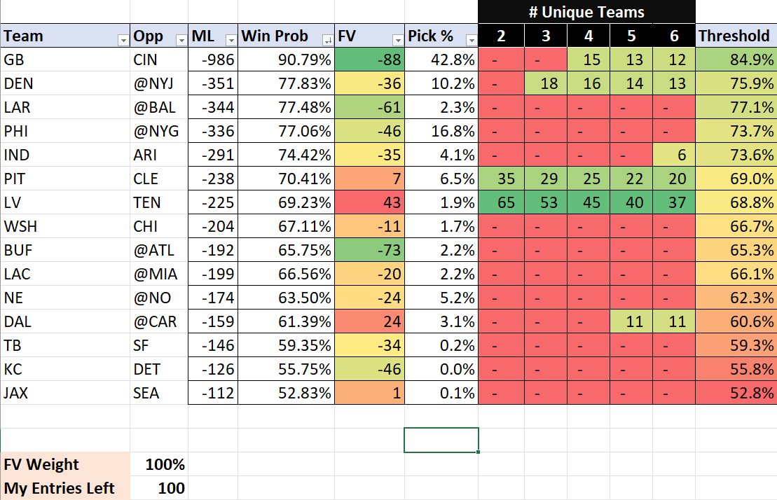Select the GB team cell
Screen dimensions: 777x500
coord(64,60)
